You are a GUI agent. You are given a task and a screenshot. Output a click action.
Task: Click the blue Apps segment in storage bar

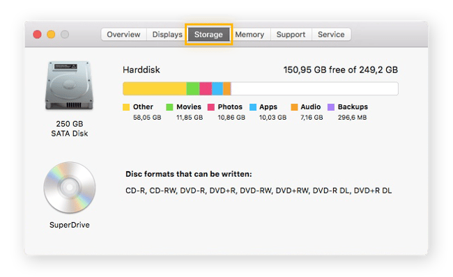pyautogui.click(x=217, y=88)
